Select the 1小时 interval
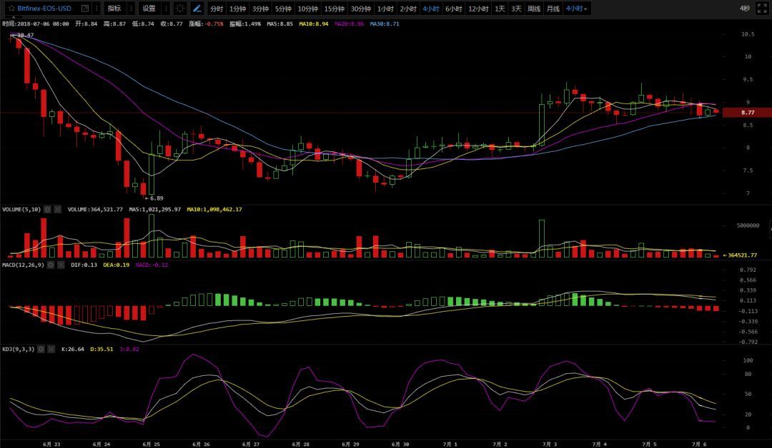The width and height of the screenshot is (772, 448). point(385,9)
